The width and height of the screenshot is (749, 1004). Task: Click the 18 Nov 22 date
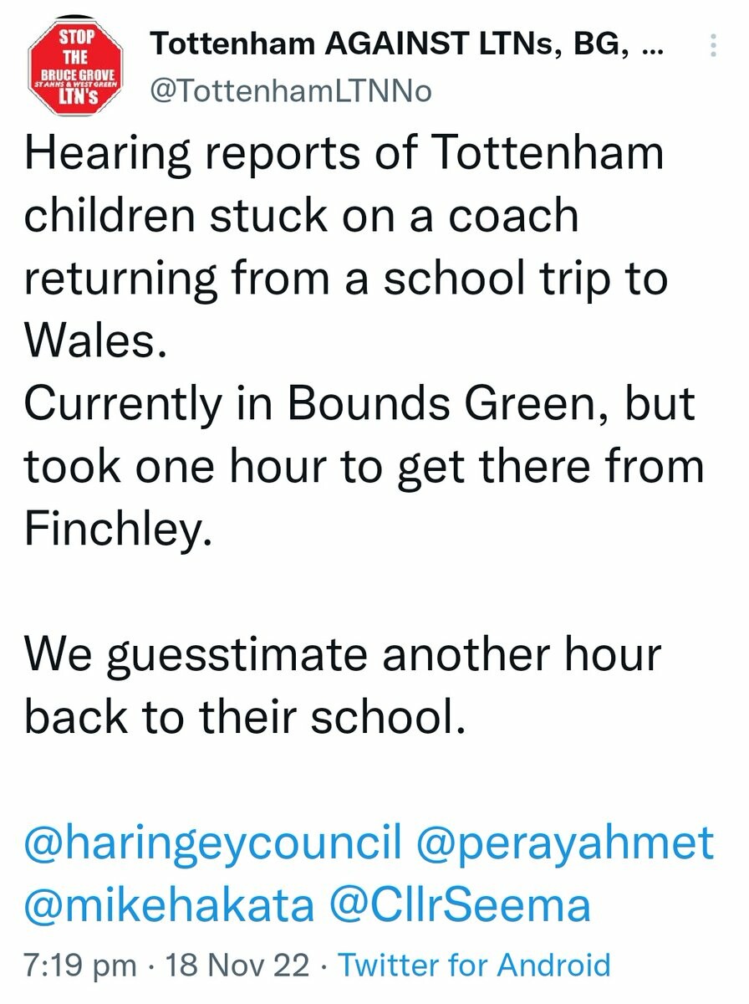tap(237, 966)
